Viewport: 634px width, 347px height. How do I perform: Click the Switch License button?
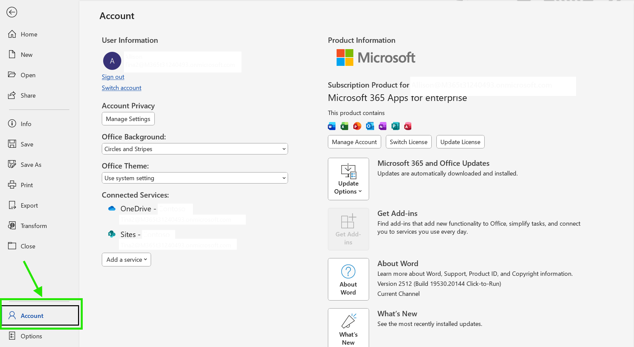point(409,142)
